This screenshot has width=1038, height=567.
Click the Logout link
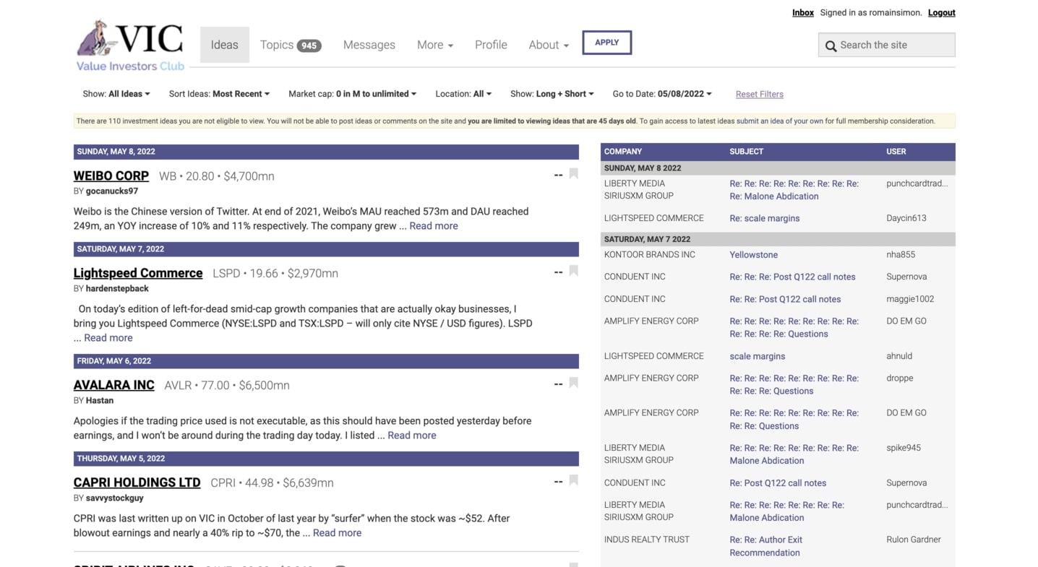(941, 13)
